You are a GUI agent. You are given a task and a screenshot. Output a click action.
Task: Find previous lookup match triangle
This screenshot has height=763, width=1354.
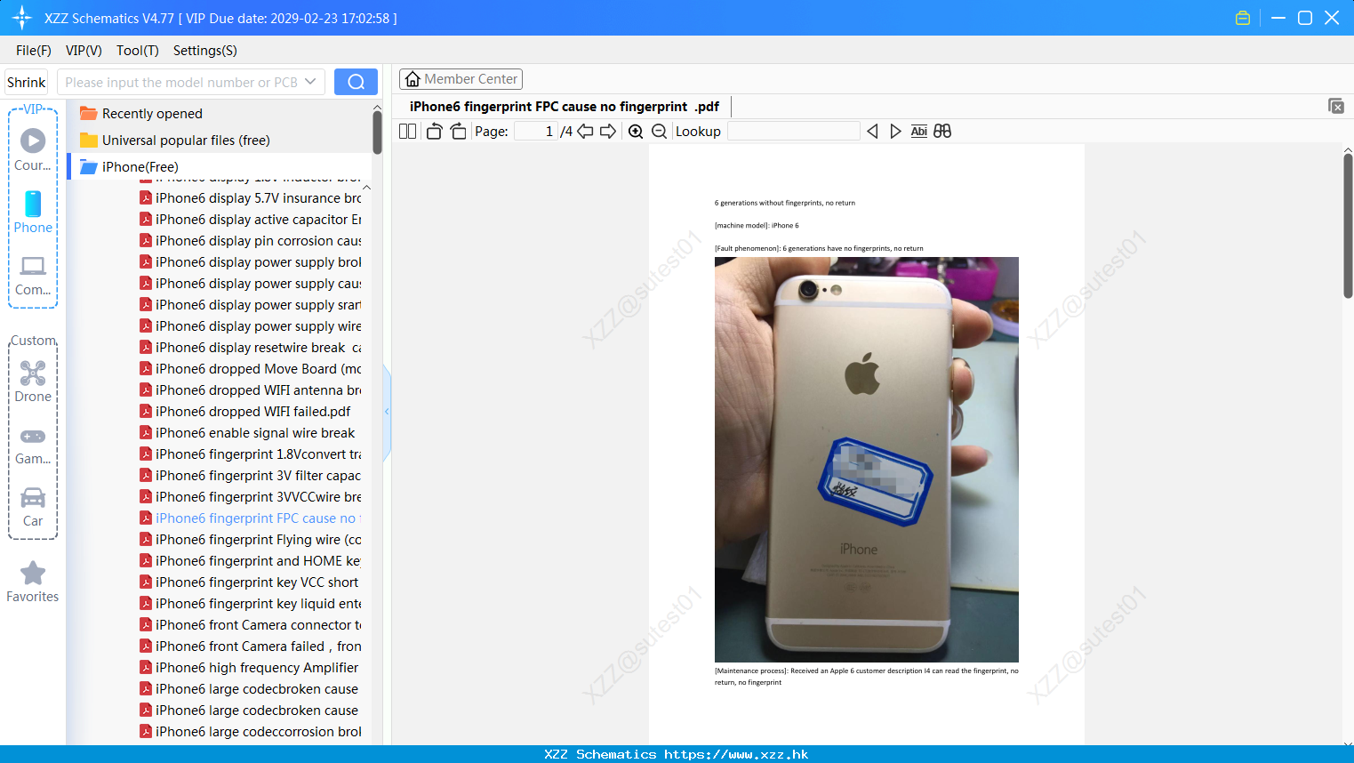point(872,132)
